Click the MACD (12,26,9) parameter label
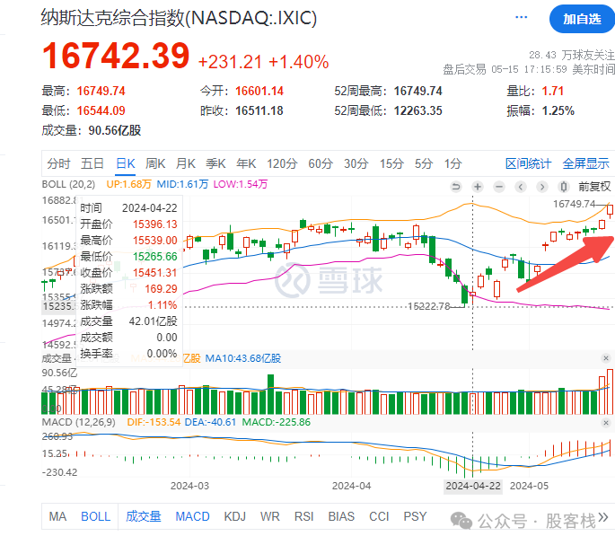Image resolution: width=615 pixels, height=545 pixels. tap(78, 422)
